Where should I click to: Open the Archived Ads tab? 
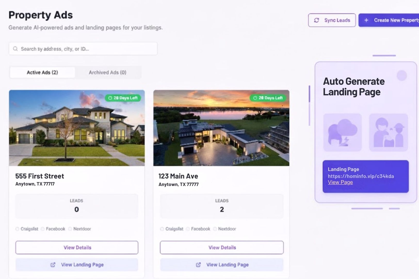(108, 72)
